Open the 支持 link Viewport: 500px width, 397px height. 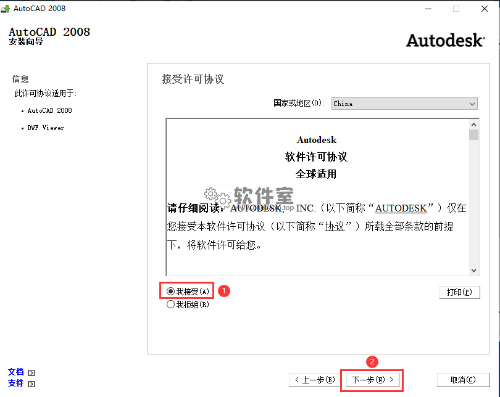point(15,383)
